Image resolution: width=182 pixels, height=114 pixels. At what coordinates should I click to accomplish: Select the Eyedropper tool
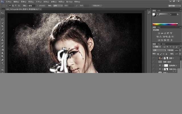click(x=2, y=30)
